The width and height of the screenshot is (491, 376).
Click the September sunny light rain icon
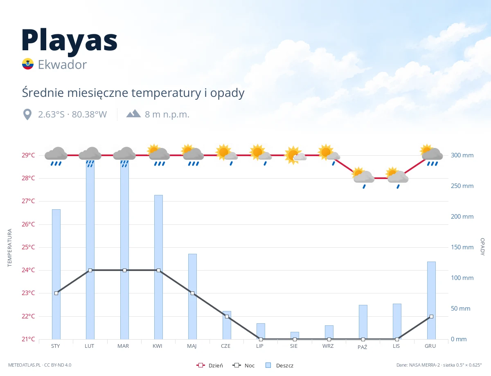click(329, 154)
